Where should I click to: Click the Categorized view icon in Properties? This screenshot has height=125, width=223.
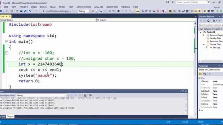[x=201, y=74]
